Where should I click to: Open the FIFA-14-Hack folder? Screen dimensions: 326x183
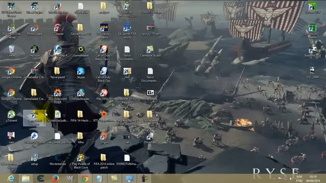(81, 116)
